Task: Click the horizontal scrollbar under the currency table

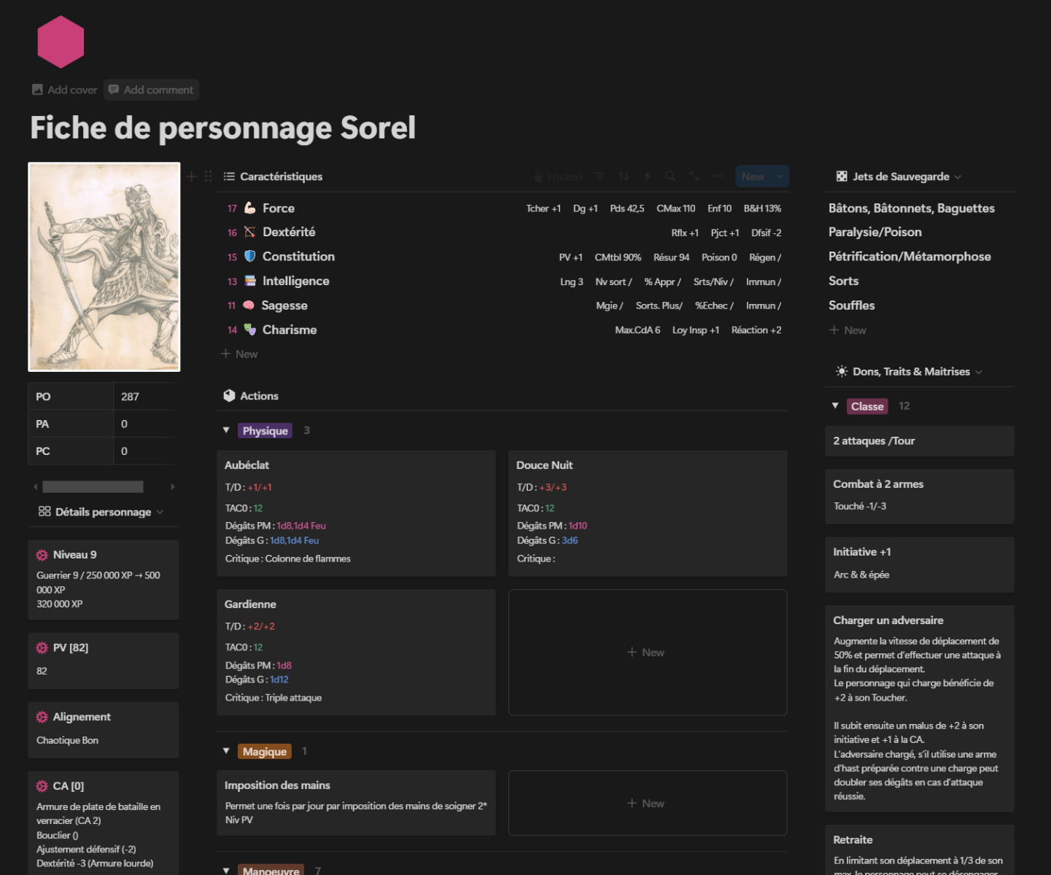Action: 93,486
